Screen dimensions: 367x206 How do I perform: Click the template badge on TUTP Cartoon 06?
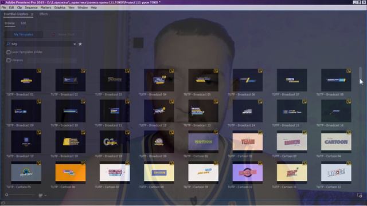click(x=83, y=163)
